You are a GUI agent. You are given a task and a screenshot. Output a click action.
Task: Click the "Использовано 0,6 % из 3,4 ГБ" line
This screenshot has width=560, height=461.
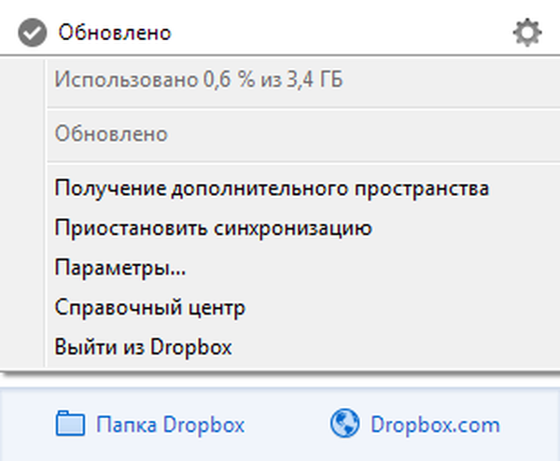198,80
